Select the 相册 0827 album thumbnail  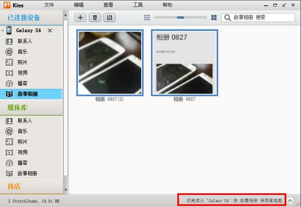click(x=184, y=62)
